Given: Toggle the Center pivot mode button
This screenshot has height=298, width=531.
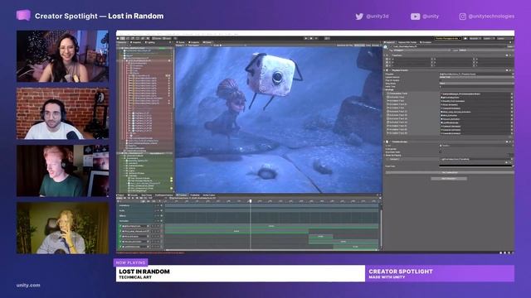Looking at the screenshot, I should click(157, 39).
